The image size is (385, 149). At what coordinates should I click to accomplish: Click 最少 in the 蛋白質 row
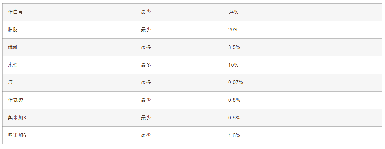tap(146, 12)
